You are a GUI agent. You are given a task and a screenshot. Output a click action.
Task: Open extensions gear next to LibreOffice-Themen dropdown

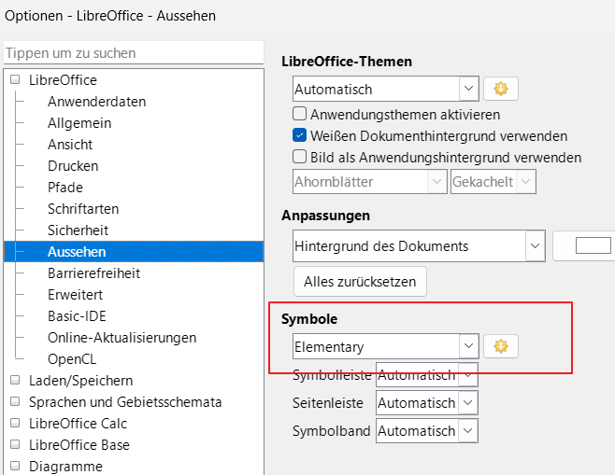(x=501, y=90)
